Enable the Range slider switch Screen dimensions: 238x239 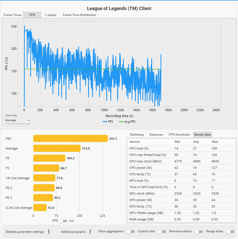(230, 232)
